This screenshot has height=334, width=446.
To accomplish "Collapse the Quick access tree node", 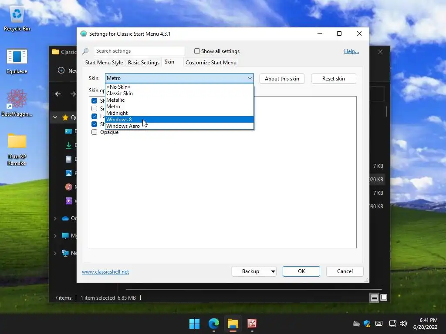I will point(55,117).
